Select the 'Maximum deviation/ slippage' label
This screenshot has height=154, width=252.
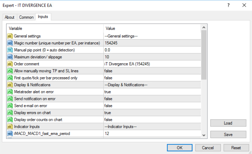38,57
